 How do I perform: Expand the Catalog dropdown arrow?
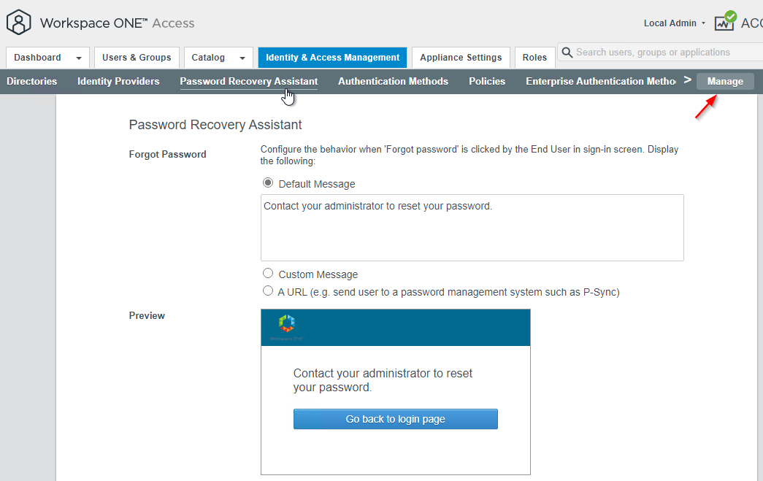(242, 58)
